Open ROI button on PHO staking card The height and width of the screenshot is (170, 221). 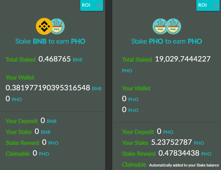(208, 5)
